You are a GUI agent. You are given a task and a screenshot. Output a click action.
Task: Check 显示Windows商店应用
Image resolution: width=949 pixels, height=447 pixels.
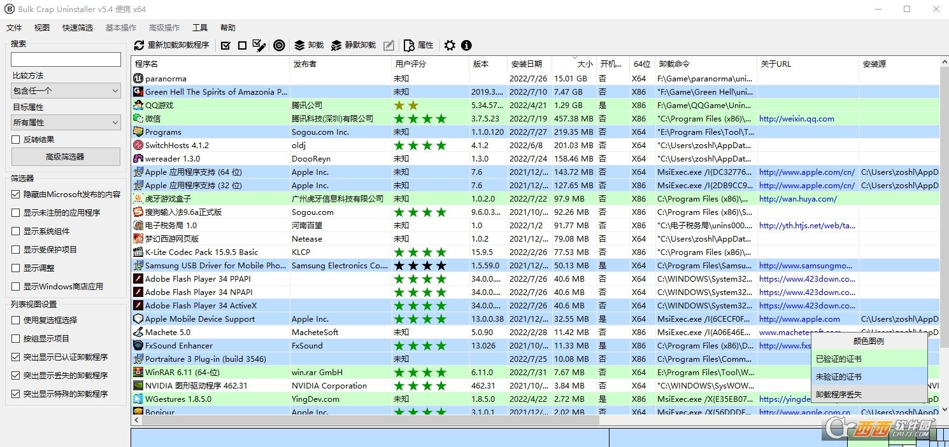click(x=16, y=287)
